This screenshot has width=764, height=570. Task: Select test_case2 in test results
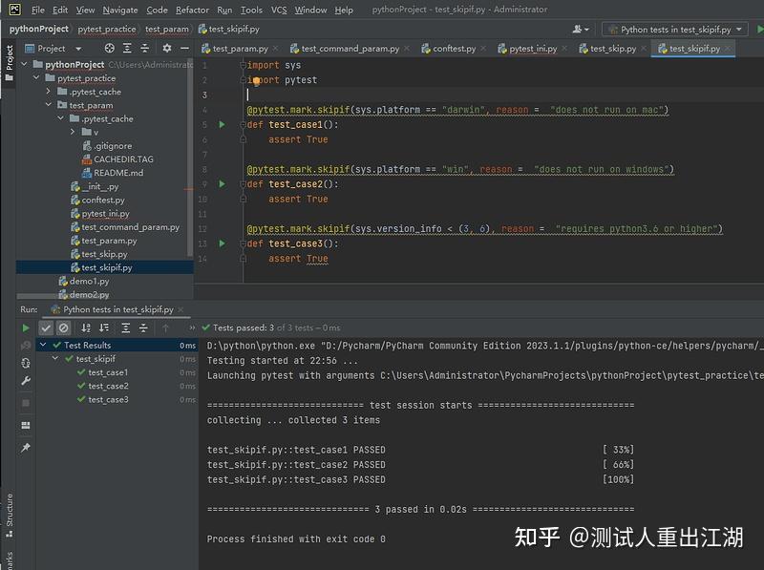coord(108,386)
